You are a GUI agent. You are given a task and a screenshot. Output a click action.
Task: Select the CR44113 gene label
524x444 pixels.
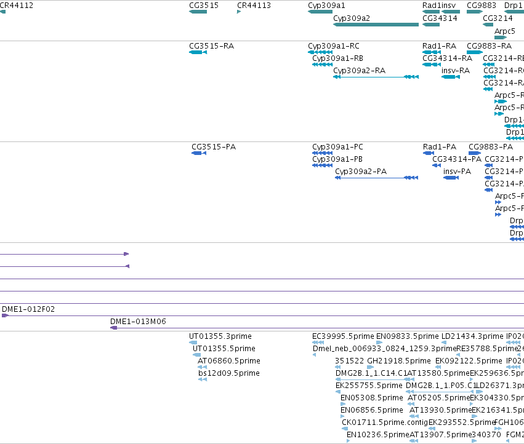(x=254, y=6)
